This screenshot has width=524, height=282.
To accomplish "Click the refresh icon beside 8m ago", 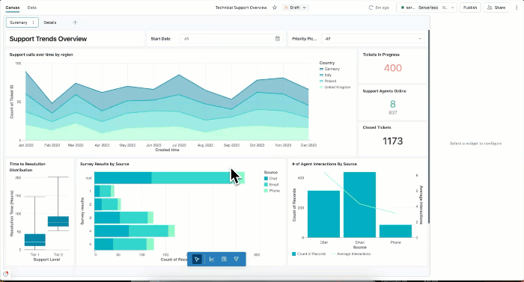I will point(371,7).
